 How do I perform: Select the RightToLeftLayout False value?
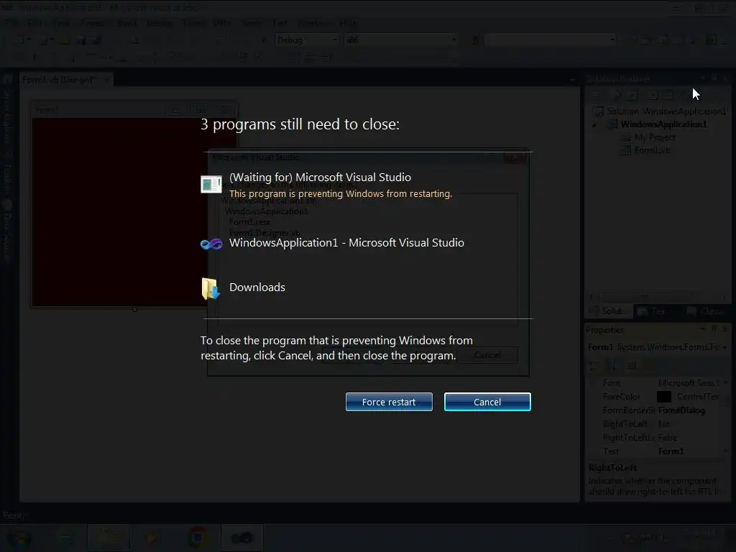pos(668,438)
